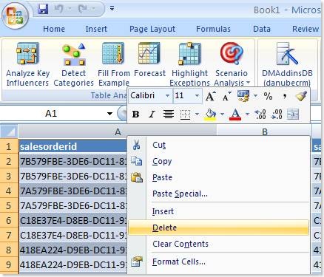
Task: Toggle Bold in the mini toolbar
Action: tap(135, 114)
